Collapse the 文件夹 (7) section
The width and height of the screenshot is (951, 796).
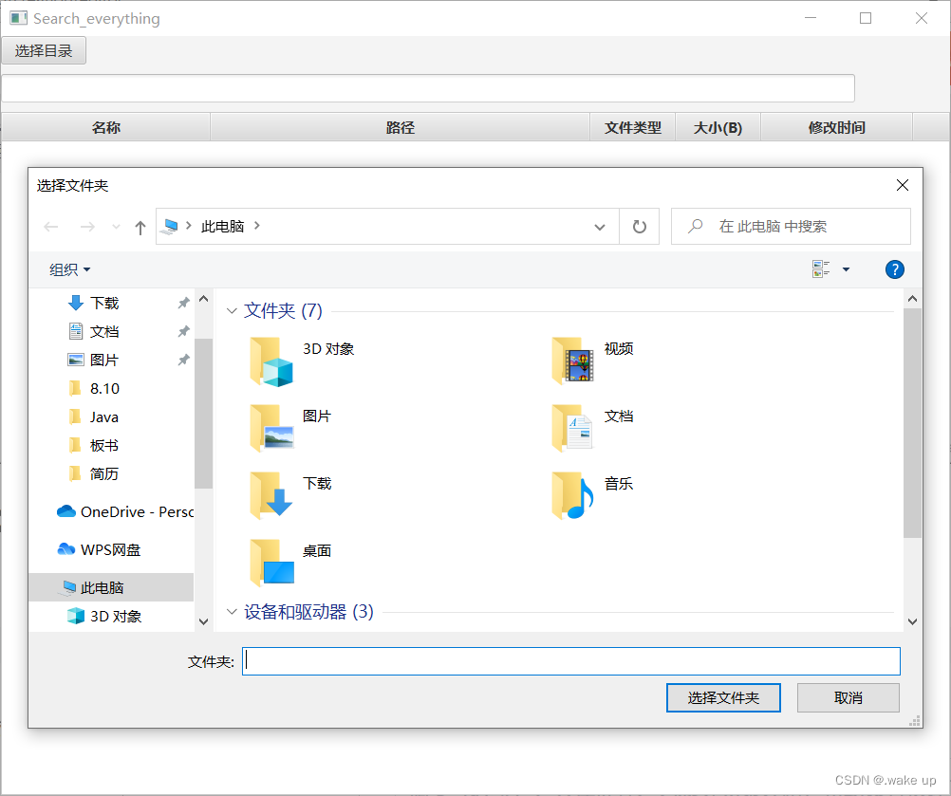click(232, 310)
